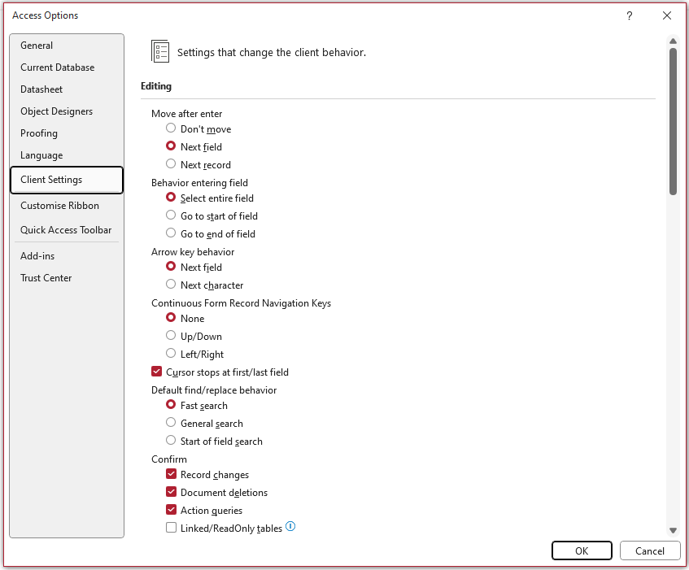Open Quick Access Toolbar category
The height and width of the screenshot is (570, 689).
click(x=66, y=229)
